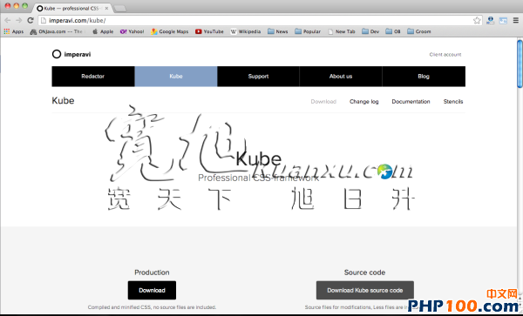
Task: Click the yellow window minimize button
Action: click(16, 6)
